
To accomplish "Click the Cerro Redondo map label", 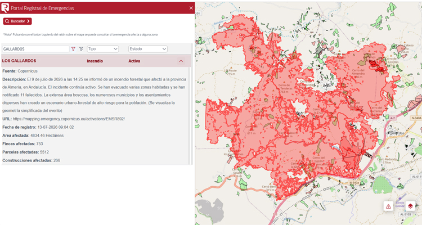I will tap(387, 161).
